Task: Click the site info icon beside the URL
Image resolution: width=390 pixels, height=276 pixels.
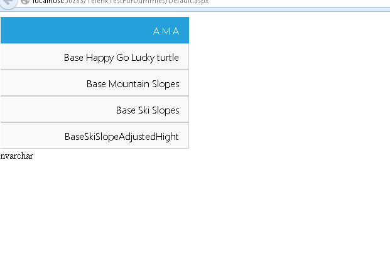Action: click(x=25, y=2)
